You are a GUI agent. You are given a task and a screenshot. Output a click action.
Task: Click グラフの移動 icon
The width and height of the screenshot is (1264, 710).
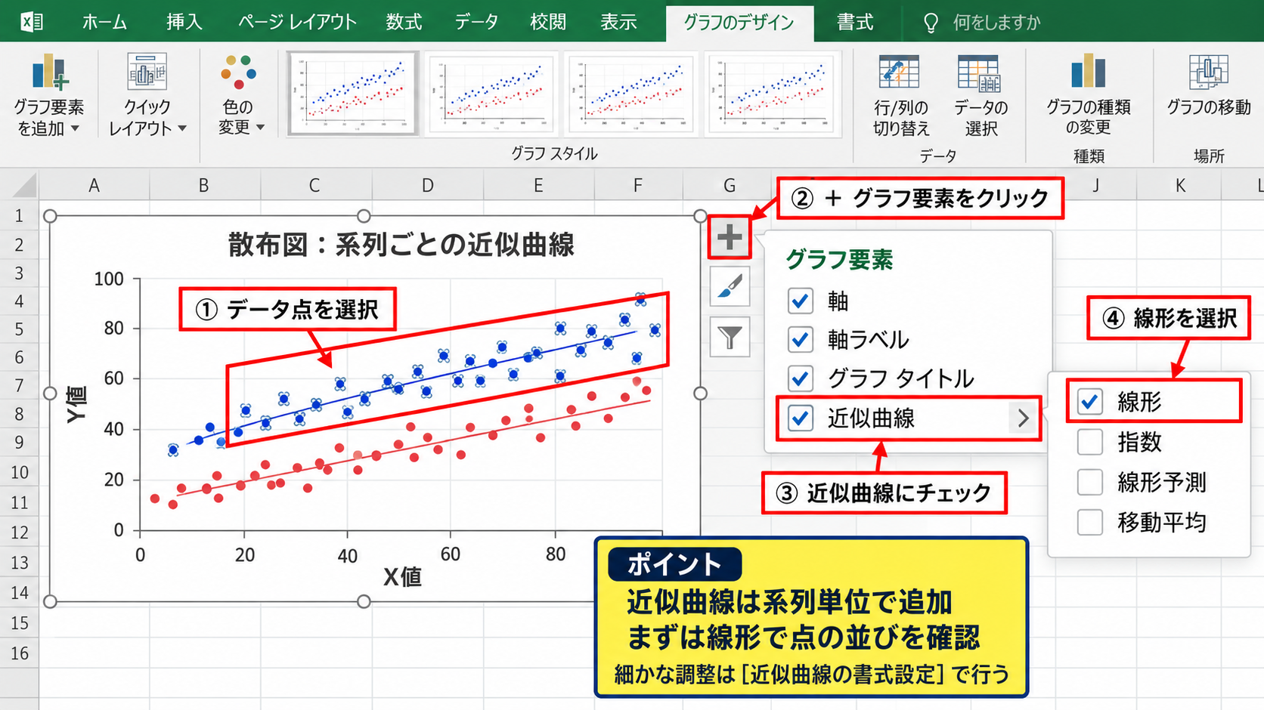click(x=1208, y=72)
